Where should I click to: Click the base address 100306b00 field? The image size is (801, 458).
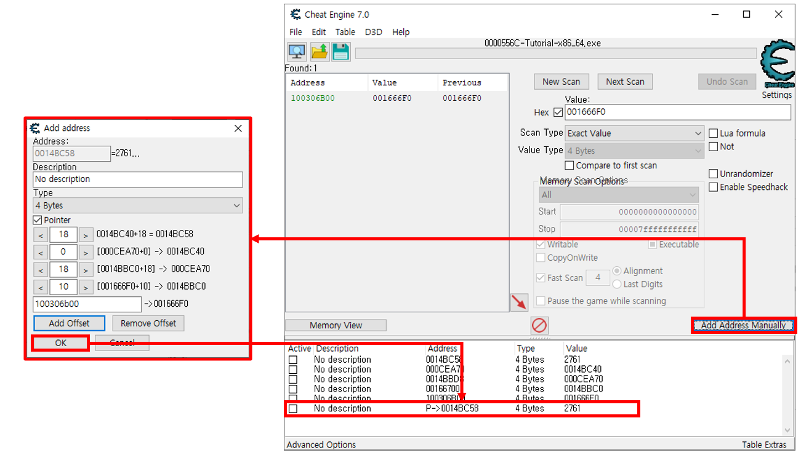[87, 304]
